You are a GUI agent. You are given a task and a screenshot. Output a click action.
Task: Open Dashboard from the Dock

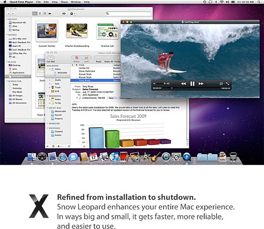[x=42, y=157]
